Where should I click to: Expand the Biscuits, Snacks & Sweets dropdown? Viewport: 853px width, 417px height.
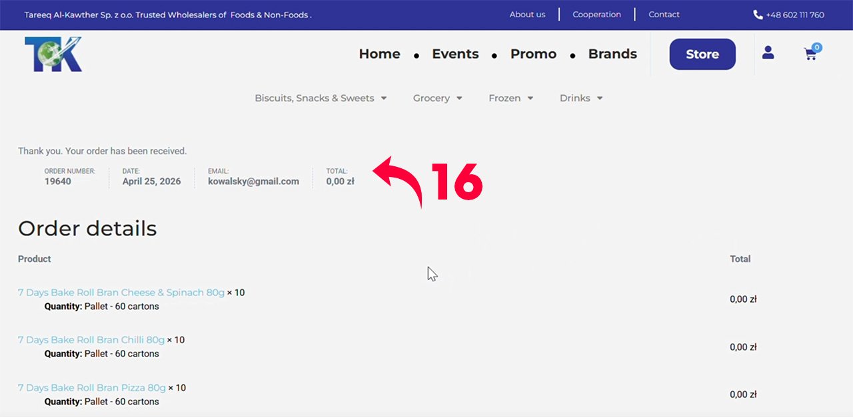321,98
